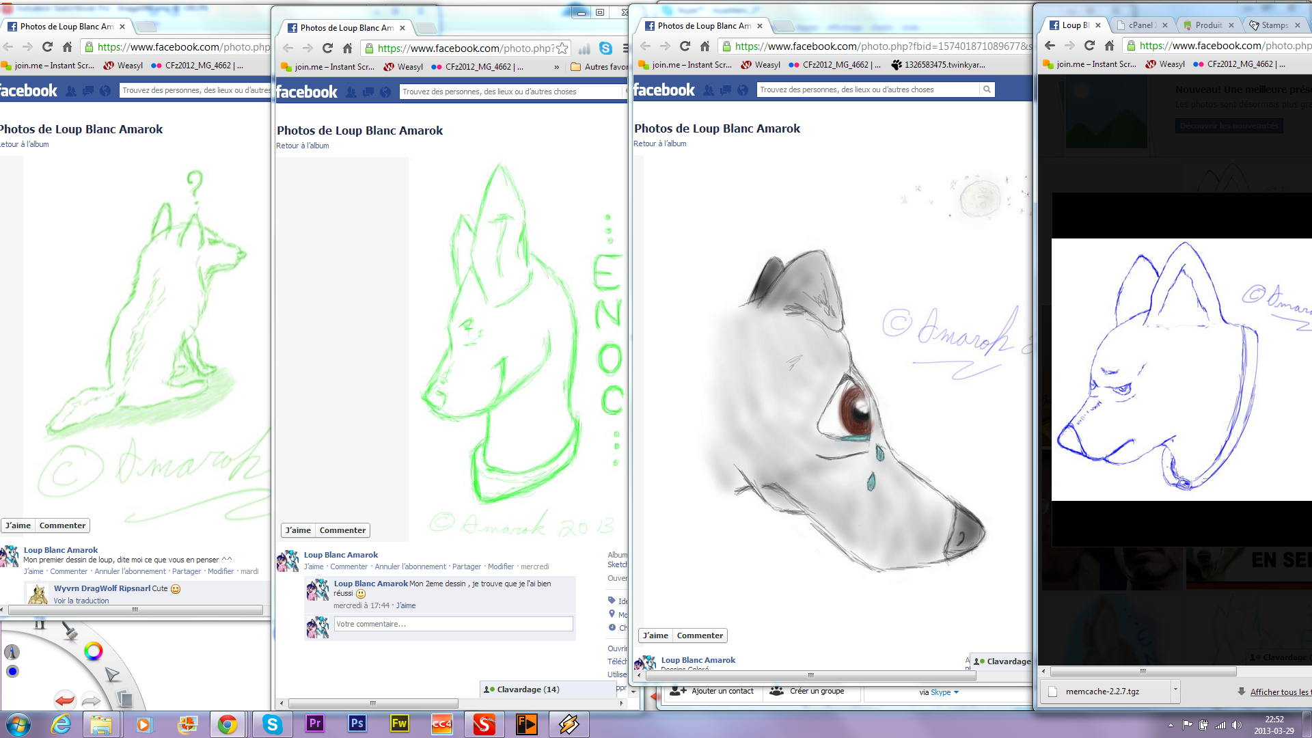1312x738 pixels.
Task: Click the Votre commentaire input field
Action: (x=453, y=624)
